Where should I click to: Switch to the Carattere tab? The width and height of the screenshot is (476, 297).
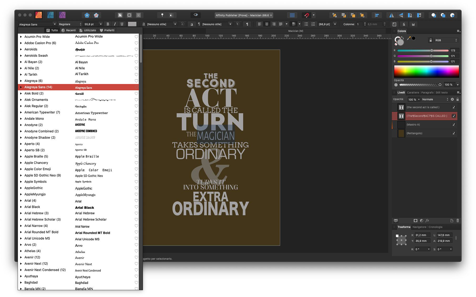point(413,92)
